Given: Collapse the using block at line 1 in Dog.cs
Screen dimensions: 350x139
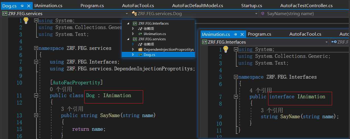Looking at the screenshot, I should [36, 21].
